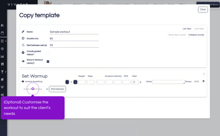The height and width of the screenshot is (136, 220).
Task: Delete the set using small trash after Rest
Action: pyautogui.click(x=140, y=82)
